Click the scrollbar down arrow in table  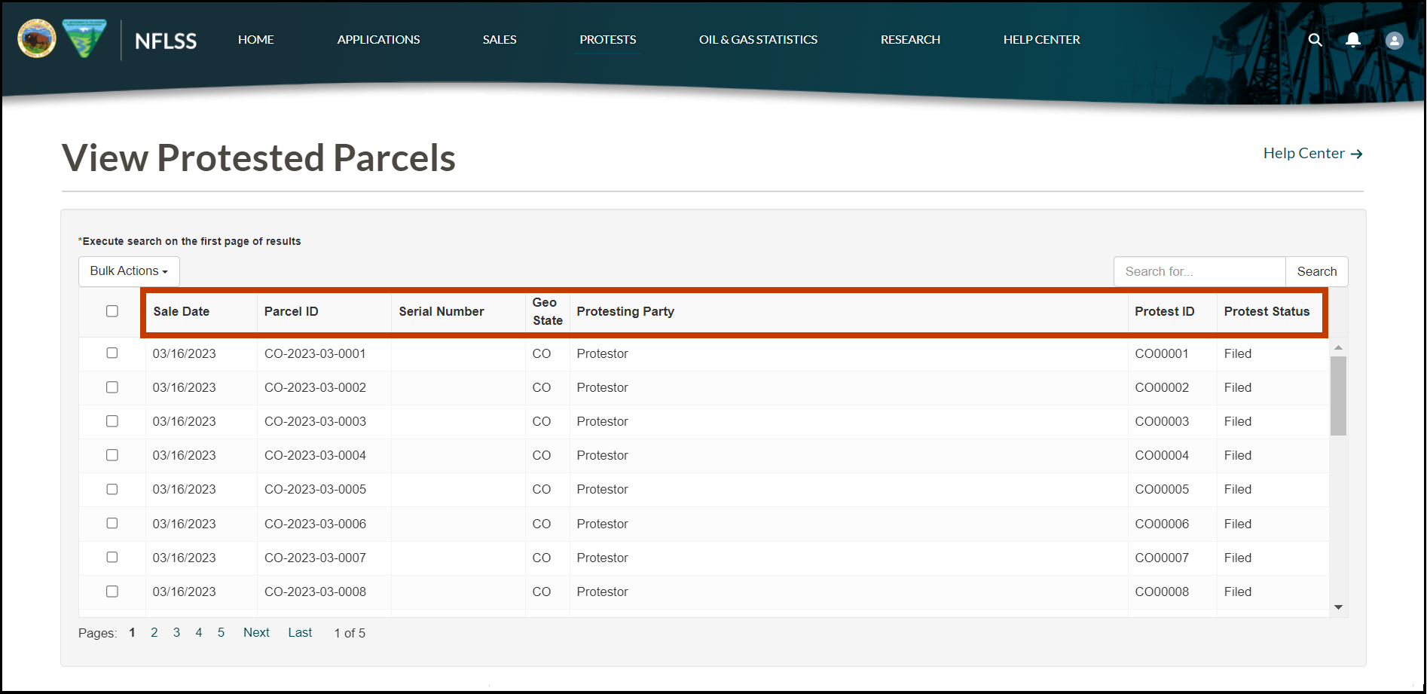coord(1338,607)
